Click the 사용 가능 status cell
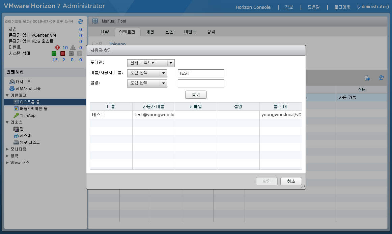The width and height of the screenshot is (392, 234). coord(362,98)
